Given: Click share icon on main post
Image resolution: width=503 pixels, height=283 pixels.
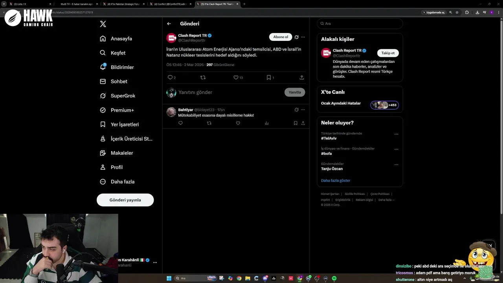Looking at the screenshot, I should [x=302, y=77].
